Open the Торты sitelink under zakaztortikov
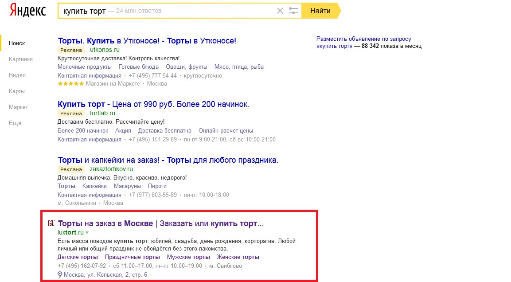511x282 pixels. [x=66, y=186]
